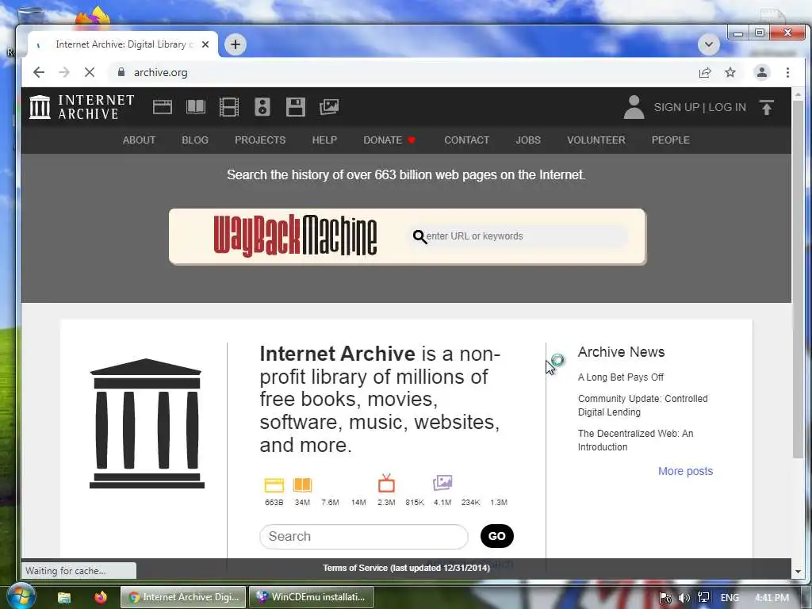812x609 pixels.
Task: Click the scrollbar down arrow
Action: point(798,572)
